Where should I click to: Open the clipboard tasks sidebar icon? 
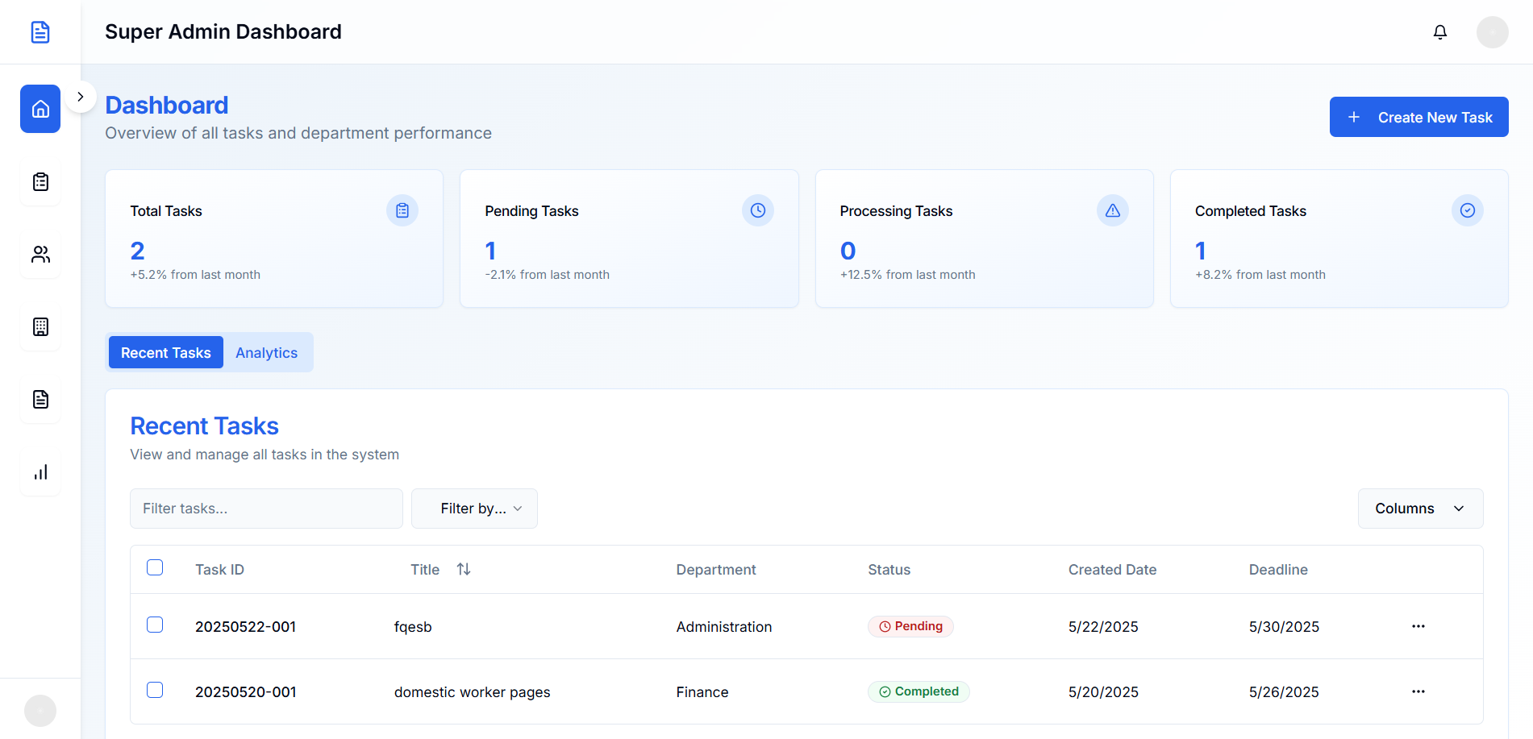click(x=40, y=181)
